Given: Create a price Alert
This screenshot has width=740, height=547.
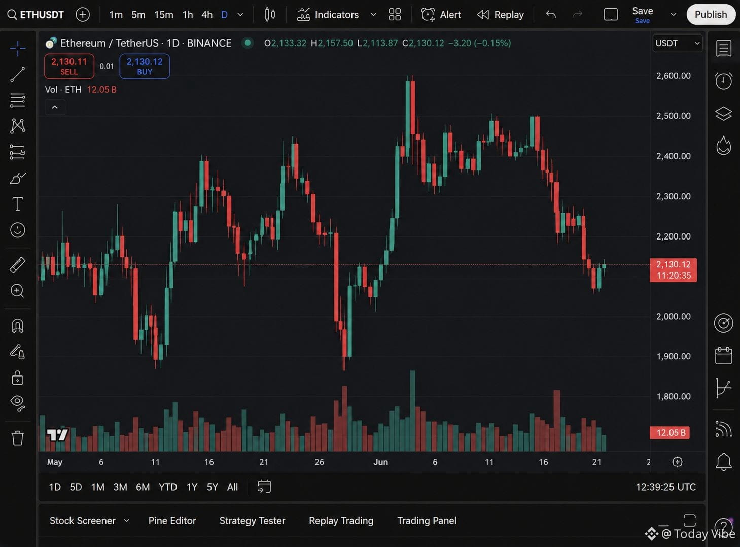Looking at the screenshot, I should (441, 15).
